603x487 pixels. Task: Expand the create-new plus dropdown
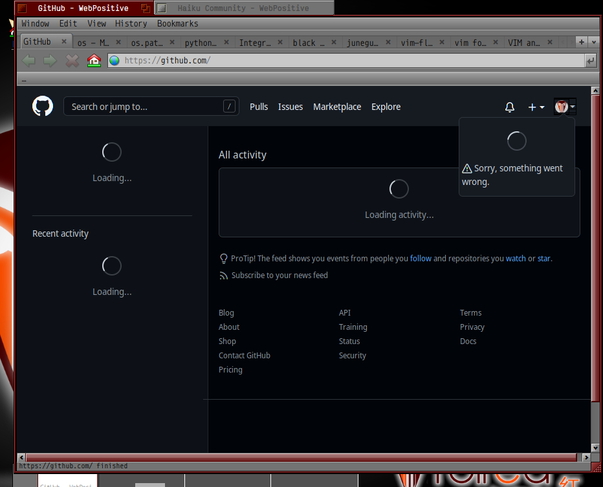(x=536, y=107)
